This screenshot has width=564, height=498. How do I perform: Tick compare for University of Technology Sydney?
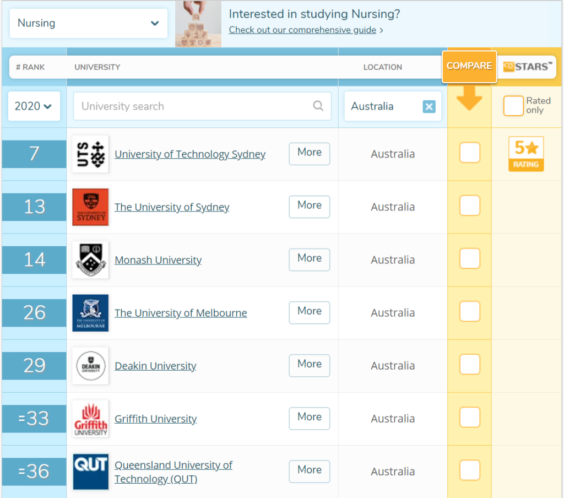coord(469,153)
